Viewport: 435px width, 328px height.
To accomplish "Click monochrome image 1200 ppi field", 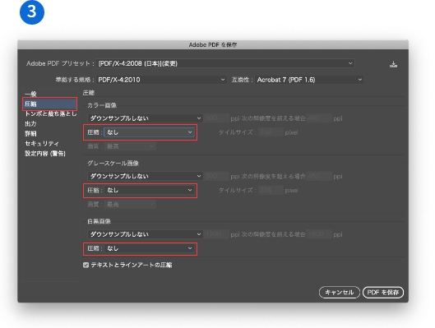I will click(x=216, y=234).
